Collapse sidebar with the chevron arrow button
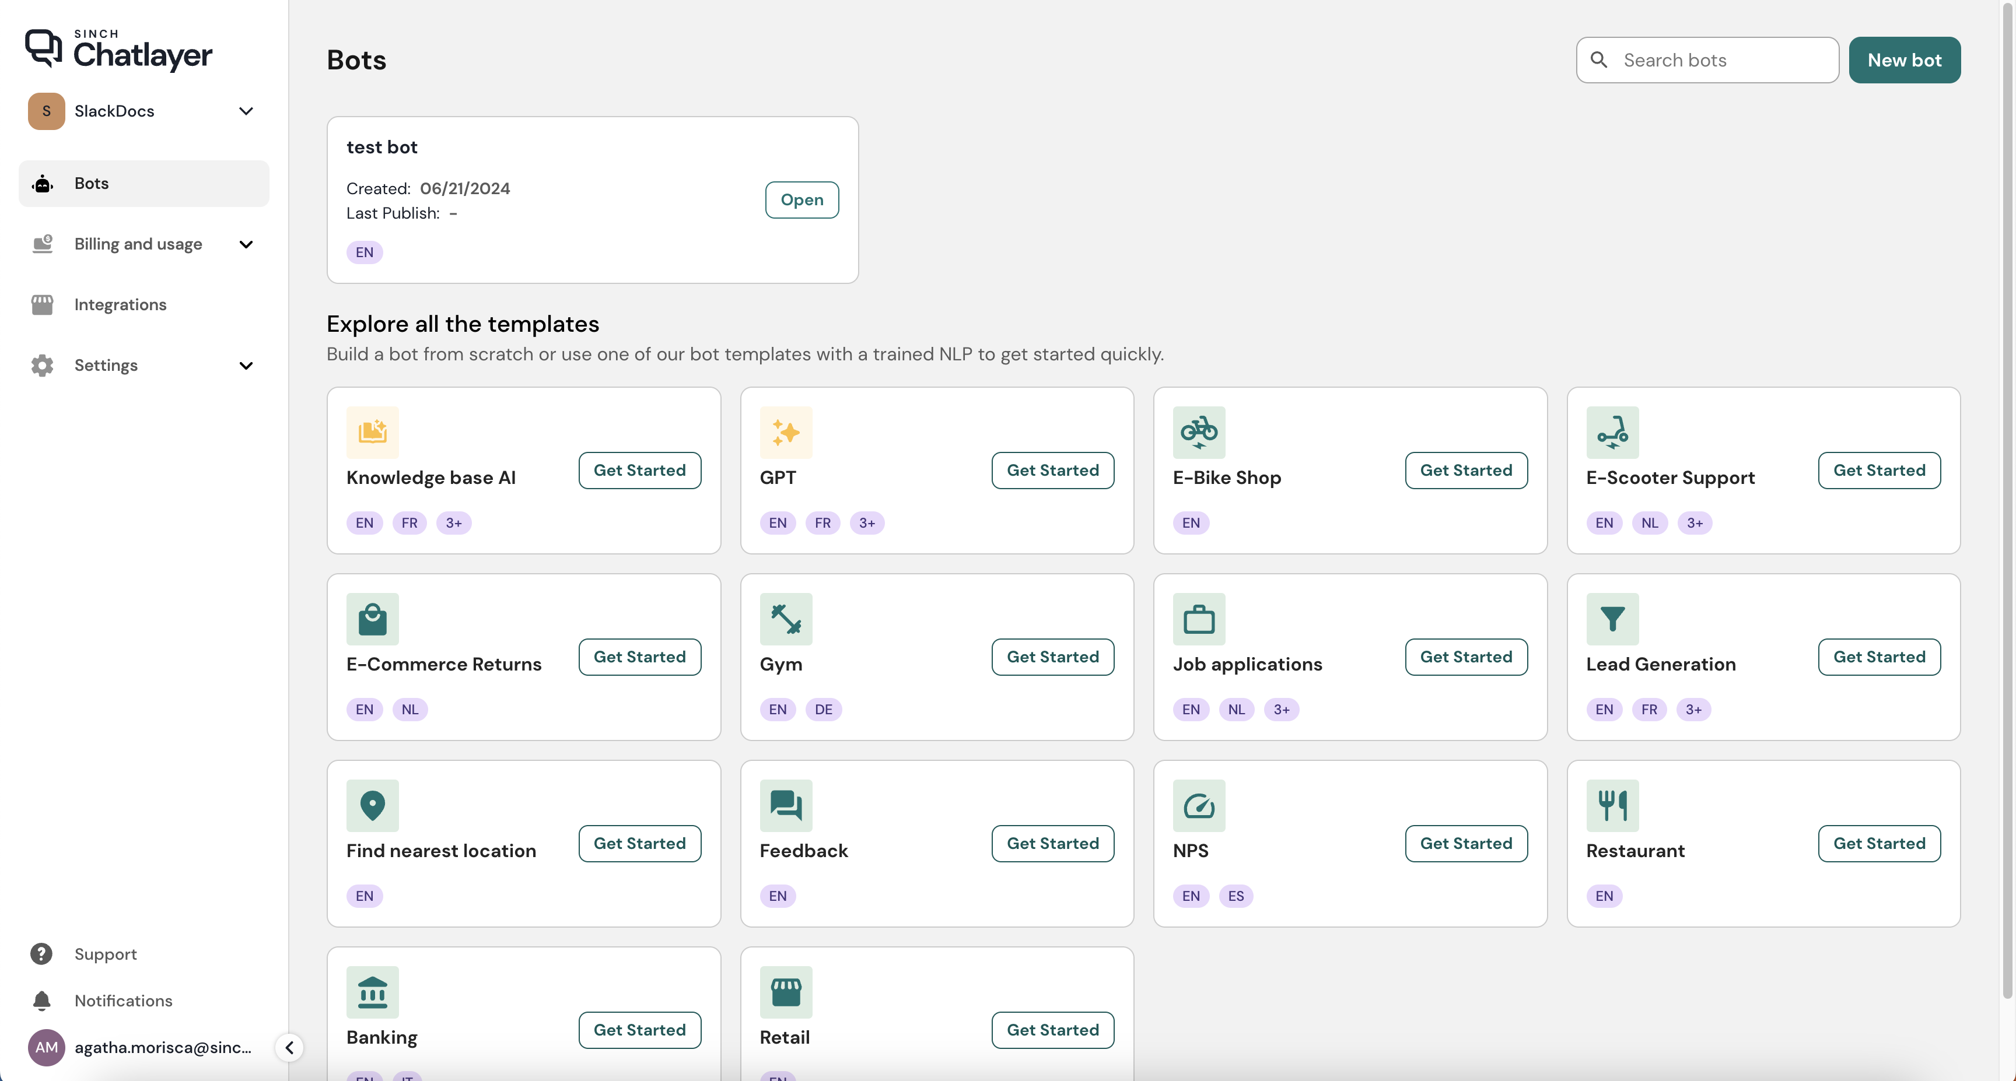The width and height of the screenshot is (2016, 1081). 289,1047
